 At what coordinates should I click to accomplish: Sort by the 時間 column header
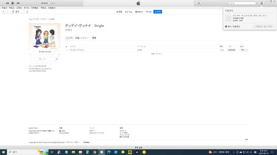tap(221, 46)
